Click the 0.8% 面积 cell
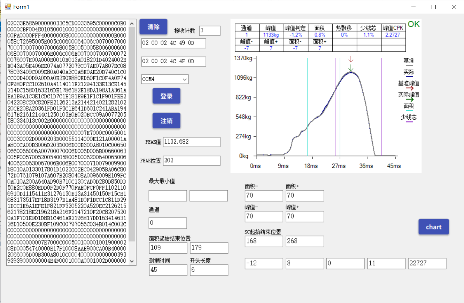Screen dimensions: 464x303 [320, 35]
